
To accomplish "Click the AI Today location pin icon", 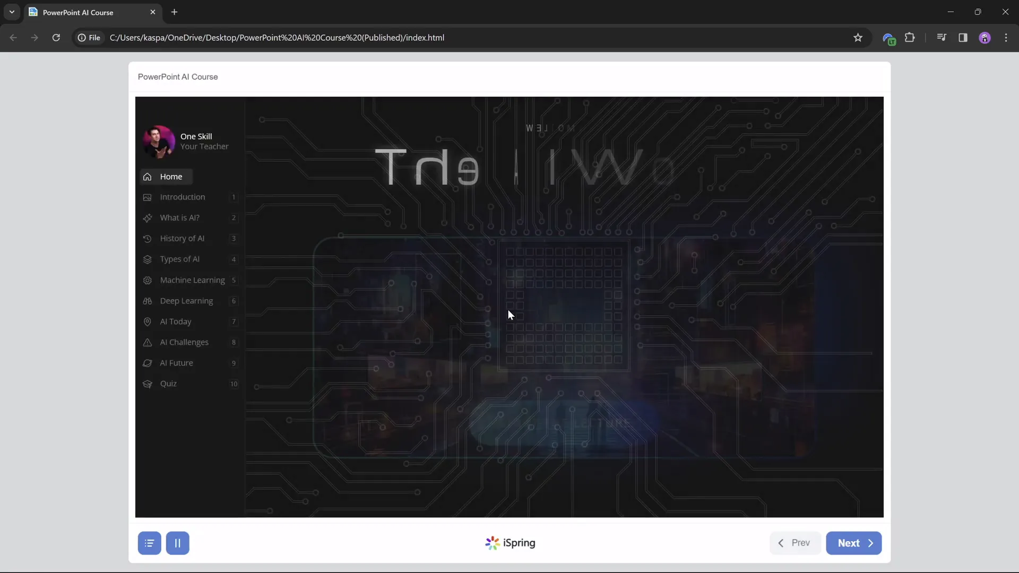I will pyautogui.click(x=148, y=322).
